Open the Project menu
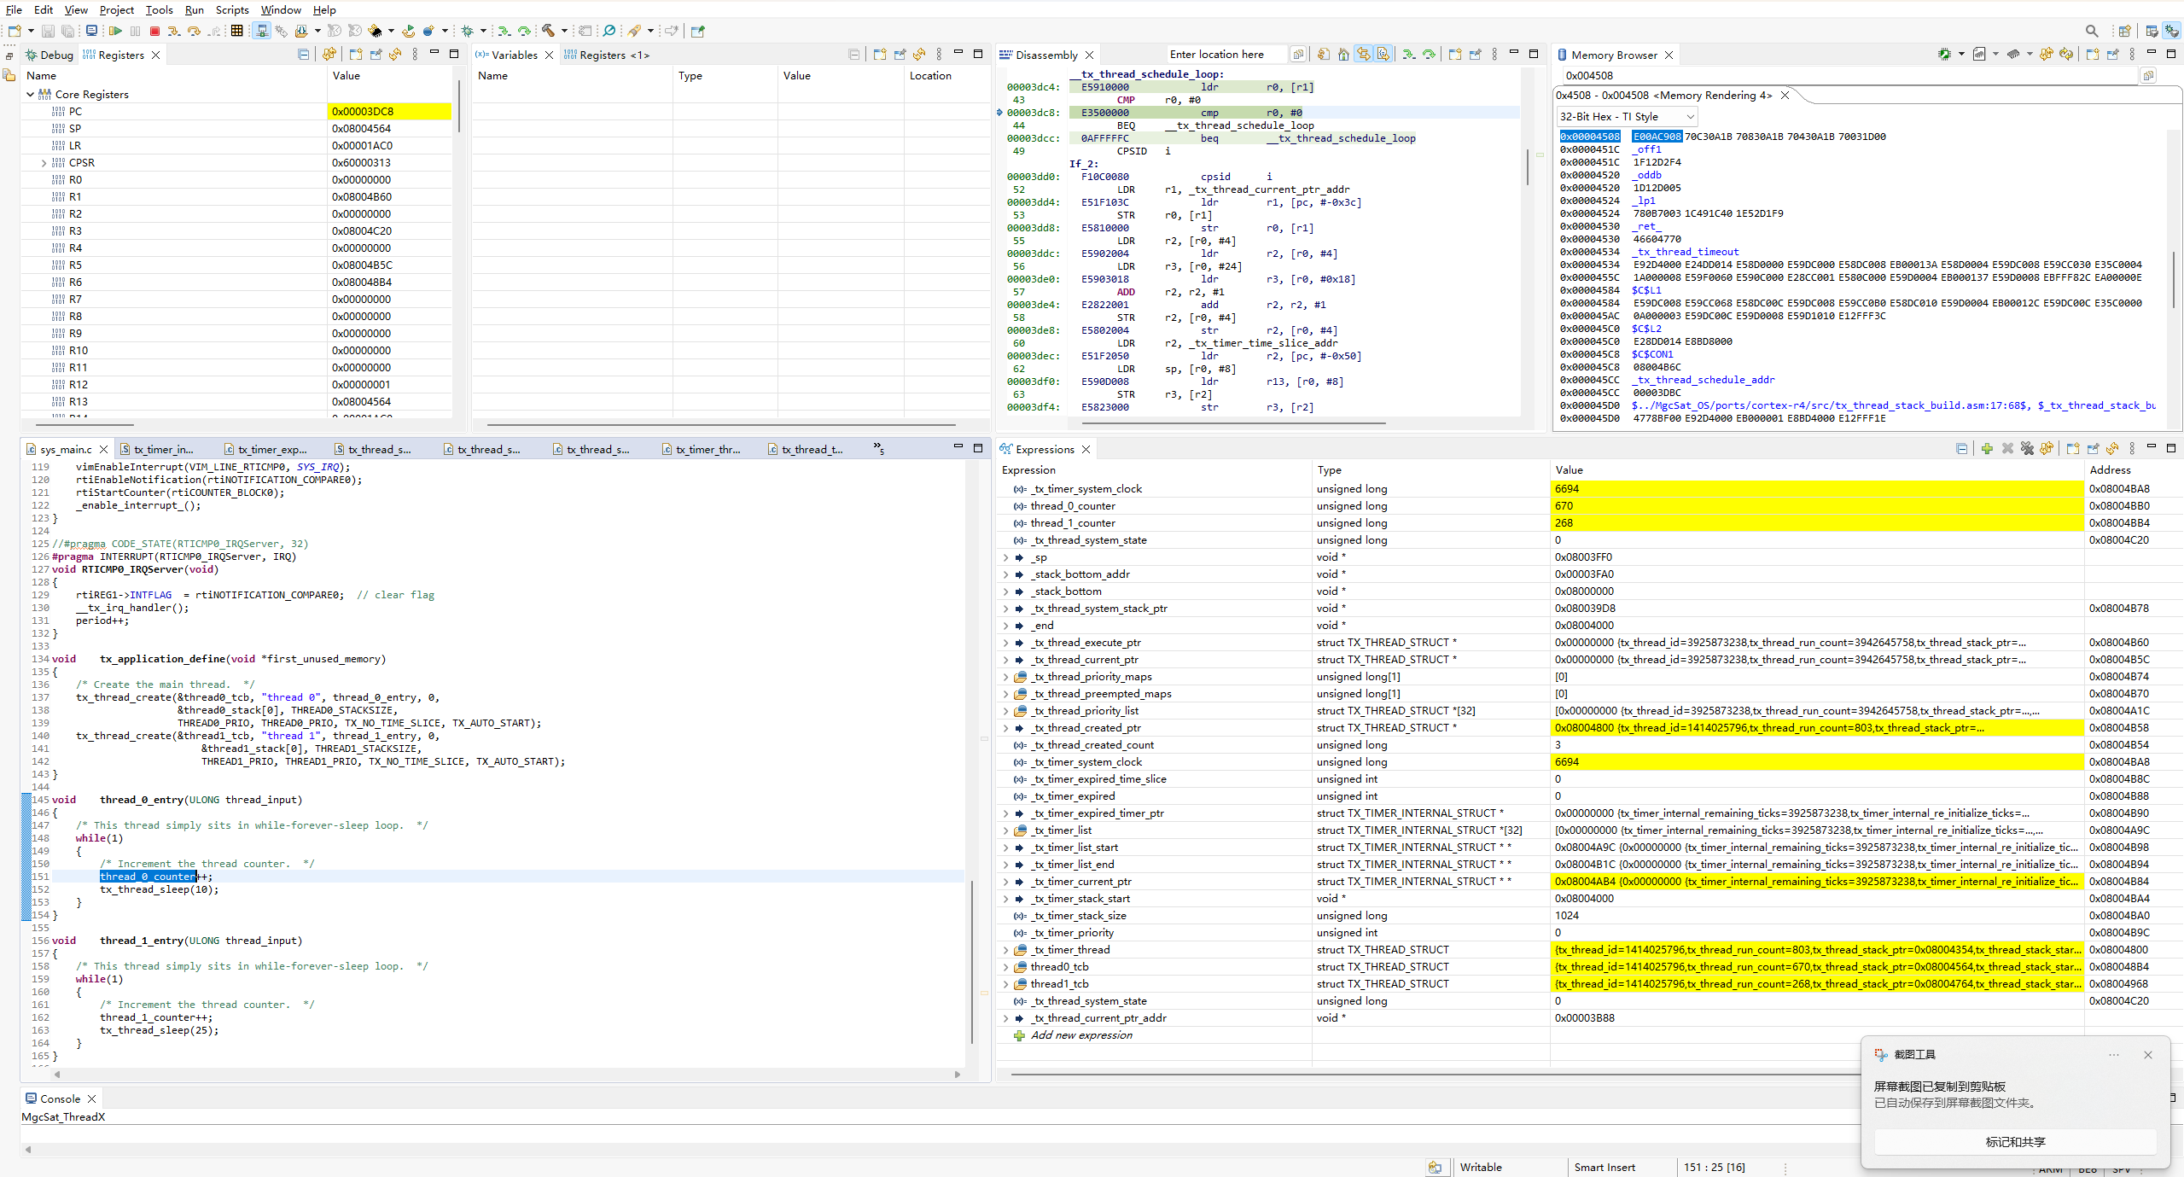 click(116, 9)
